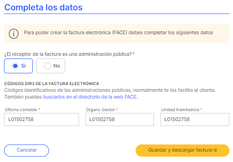This screenshot has width=233, height=162.
Task: Click the Unidad tramitadora field label
Action: 180,110
